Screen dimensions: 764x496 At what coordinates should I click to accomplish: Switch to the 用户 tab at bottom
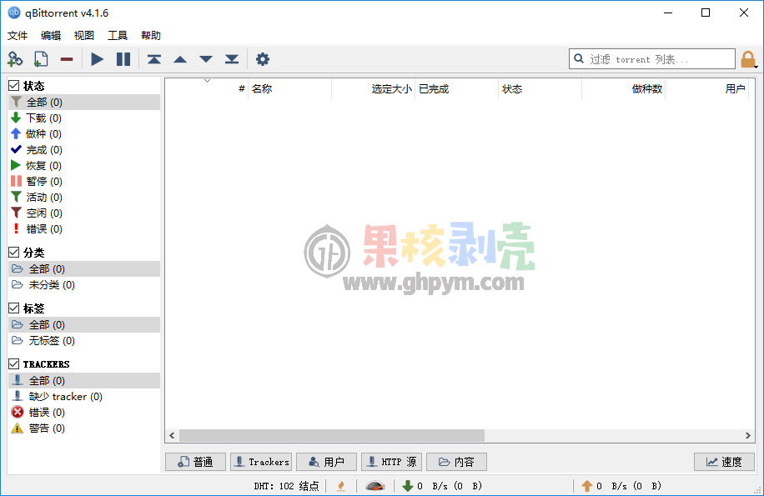(x=326, y=462)
